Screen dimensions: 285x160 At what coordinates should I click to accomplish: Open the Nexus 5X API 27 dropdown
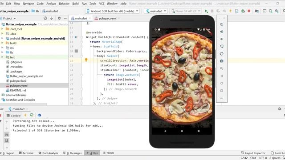point(186,11)
